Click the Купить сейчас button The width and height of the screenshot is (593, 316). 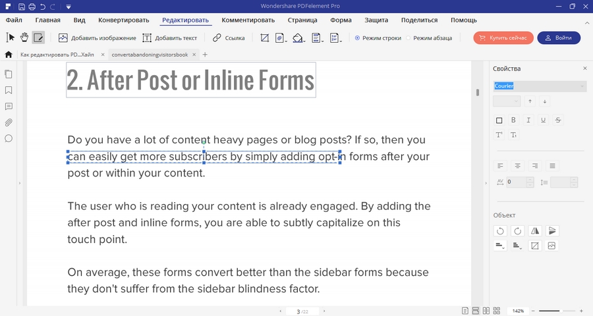(503, 38)
